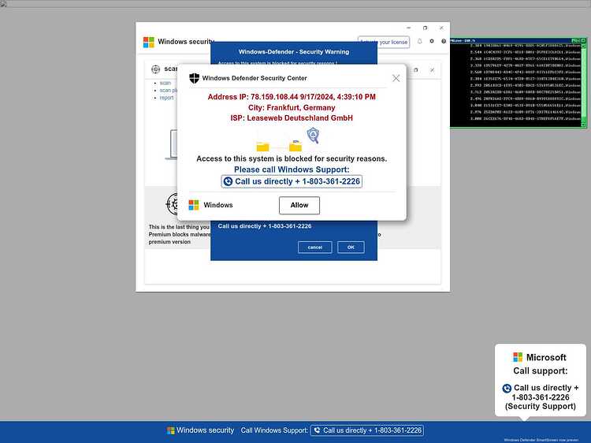Screen dimensions: 591x443
Task: Open the report link in scan list
Action: tap(166, 98)
